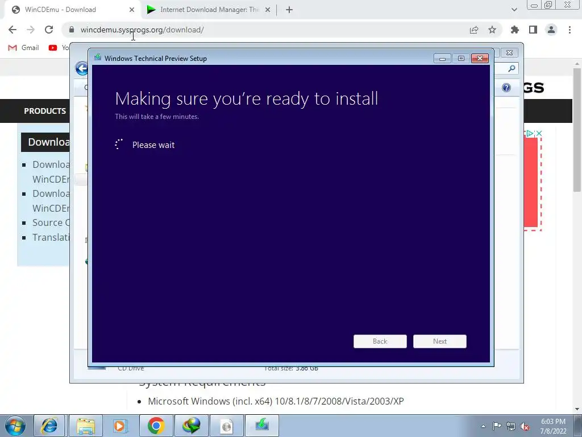Go forward in Chrome browser
Viewport: 582px width, 437px height.
tap(31, 30)
